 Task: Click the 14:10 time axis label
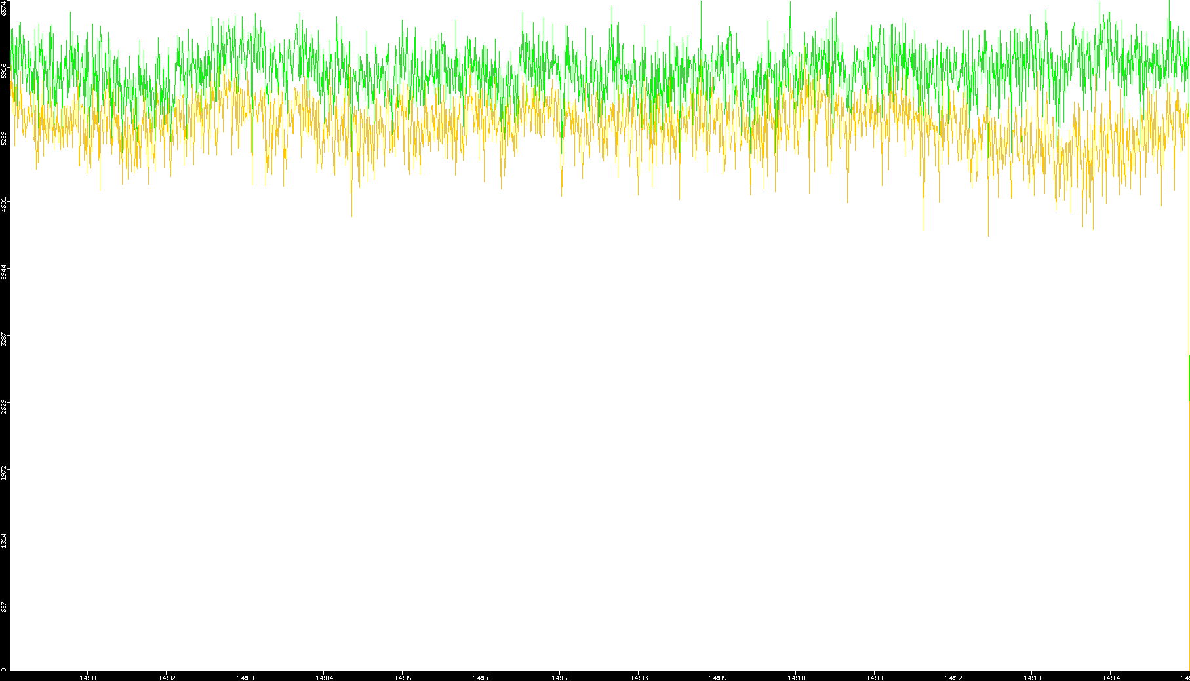(796, 678)
